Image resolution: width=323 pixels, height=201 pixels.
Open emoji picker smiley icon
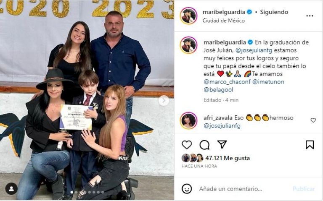[x=187, y=189]
